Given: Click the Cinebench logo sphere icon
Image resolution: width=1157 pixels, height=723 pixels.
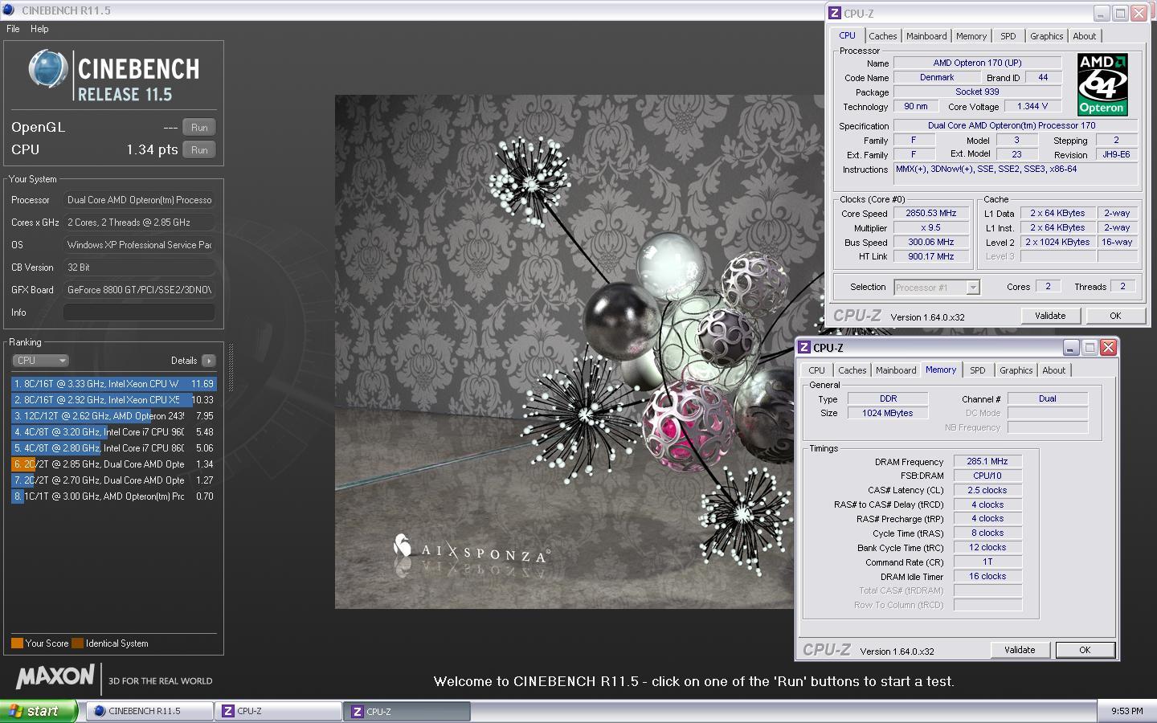Looking at the screenshot, I should pyautogui.click(x=48, y=68).
